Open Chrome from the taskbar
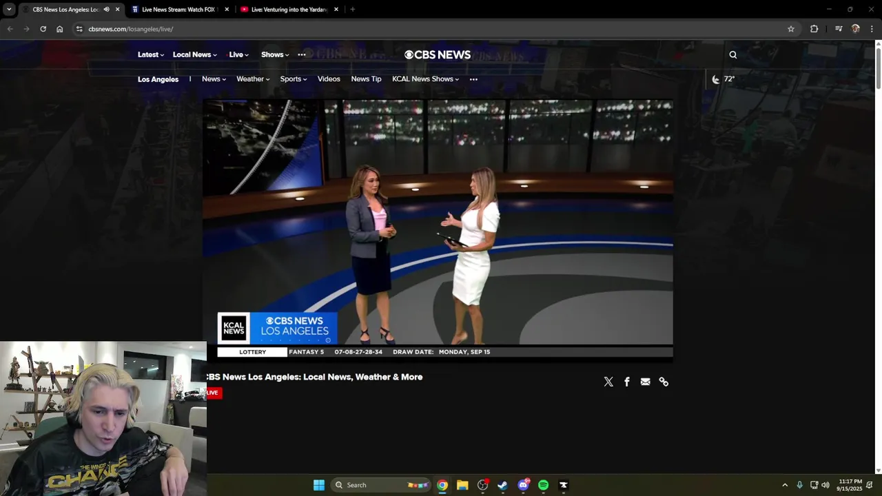 tap(442, 485)
